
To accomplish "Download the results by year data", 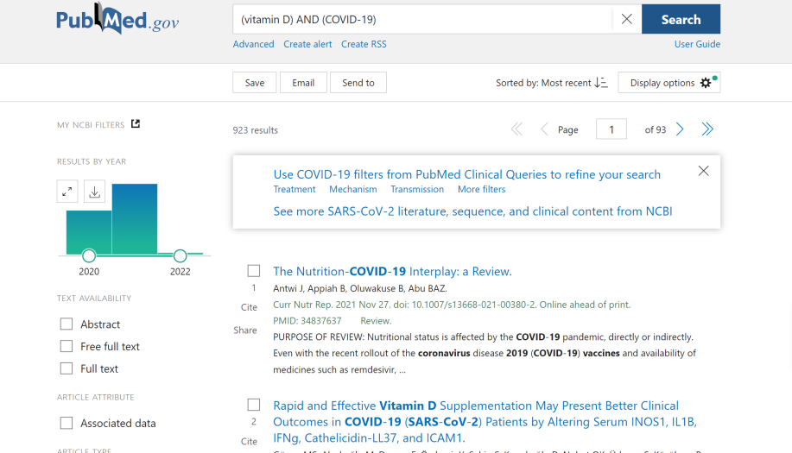I will (95, 192).
